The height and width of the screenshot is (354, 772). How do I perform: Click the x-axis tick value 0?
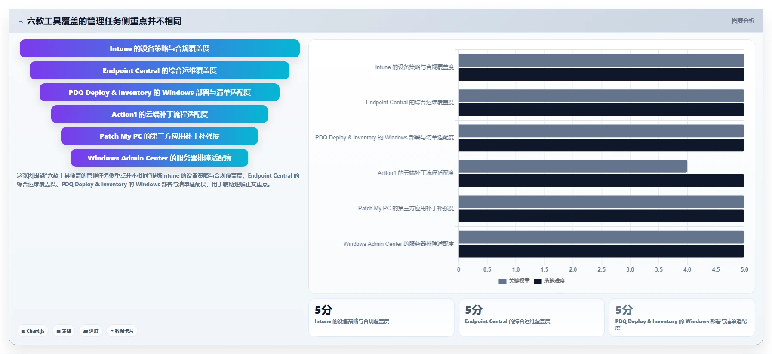pos(458,269)
